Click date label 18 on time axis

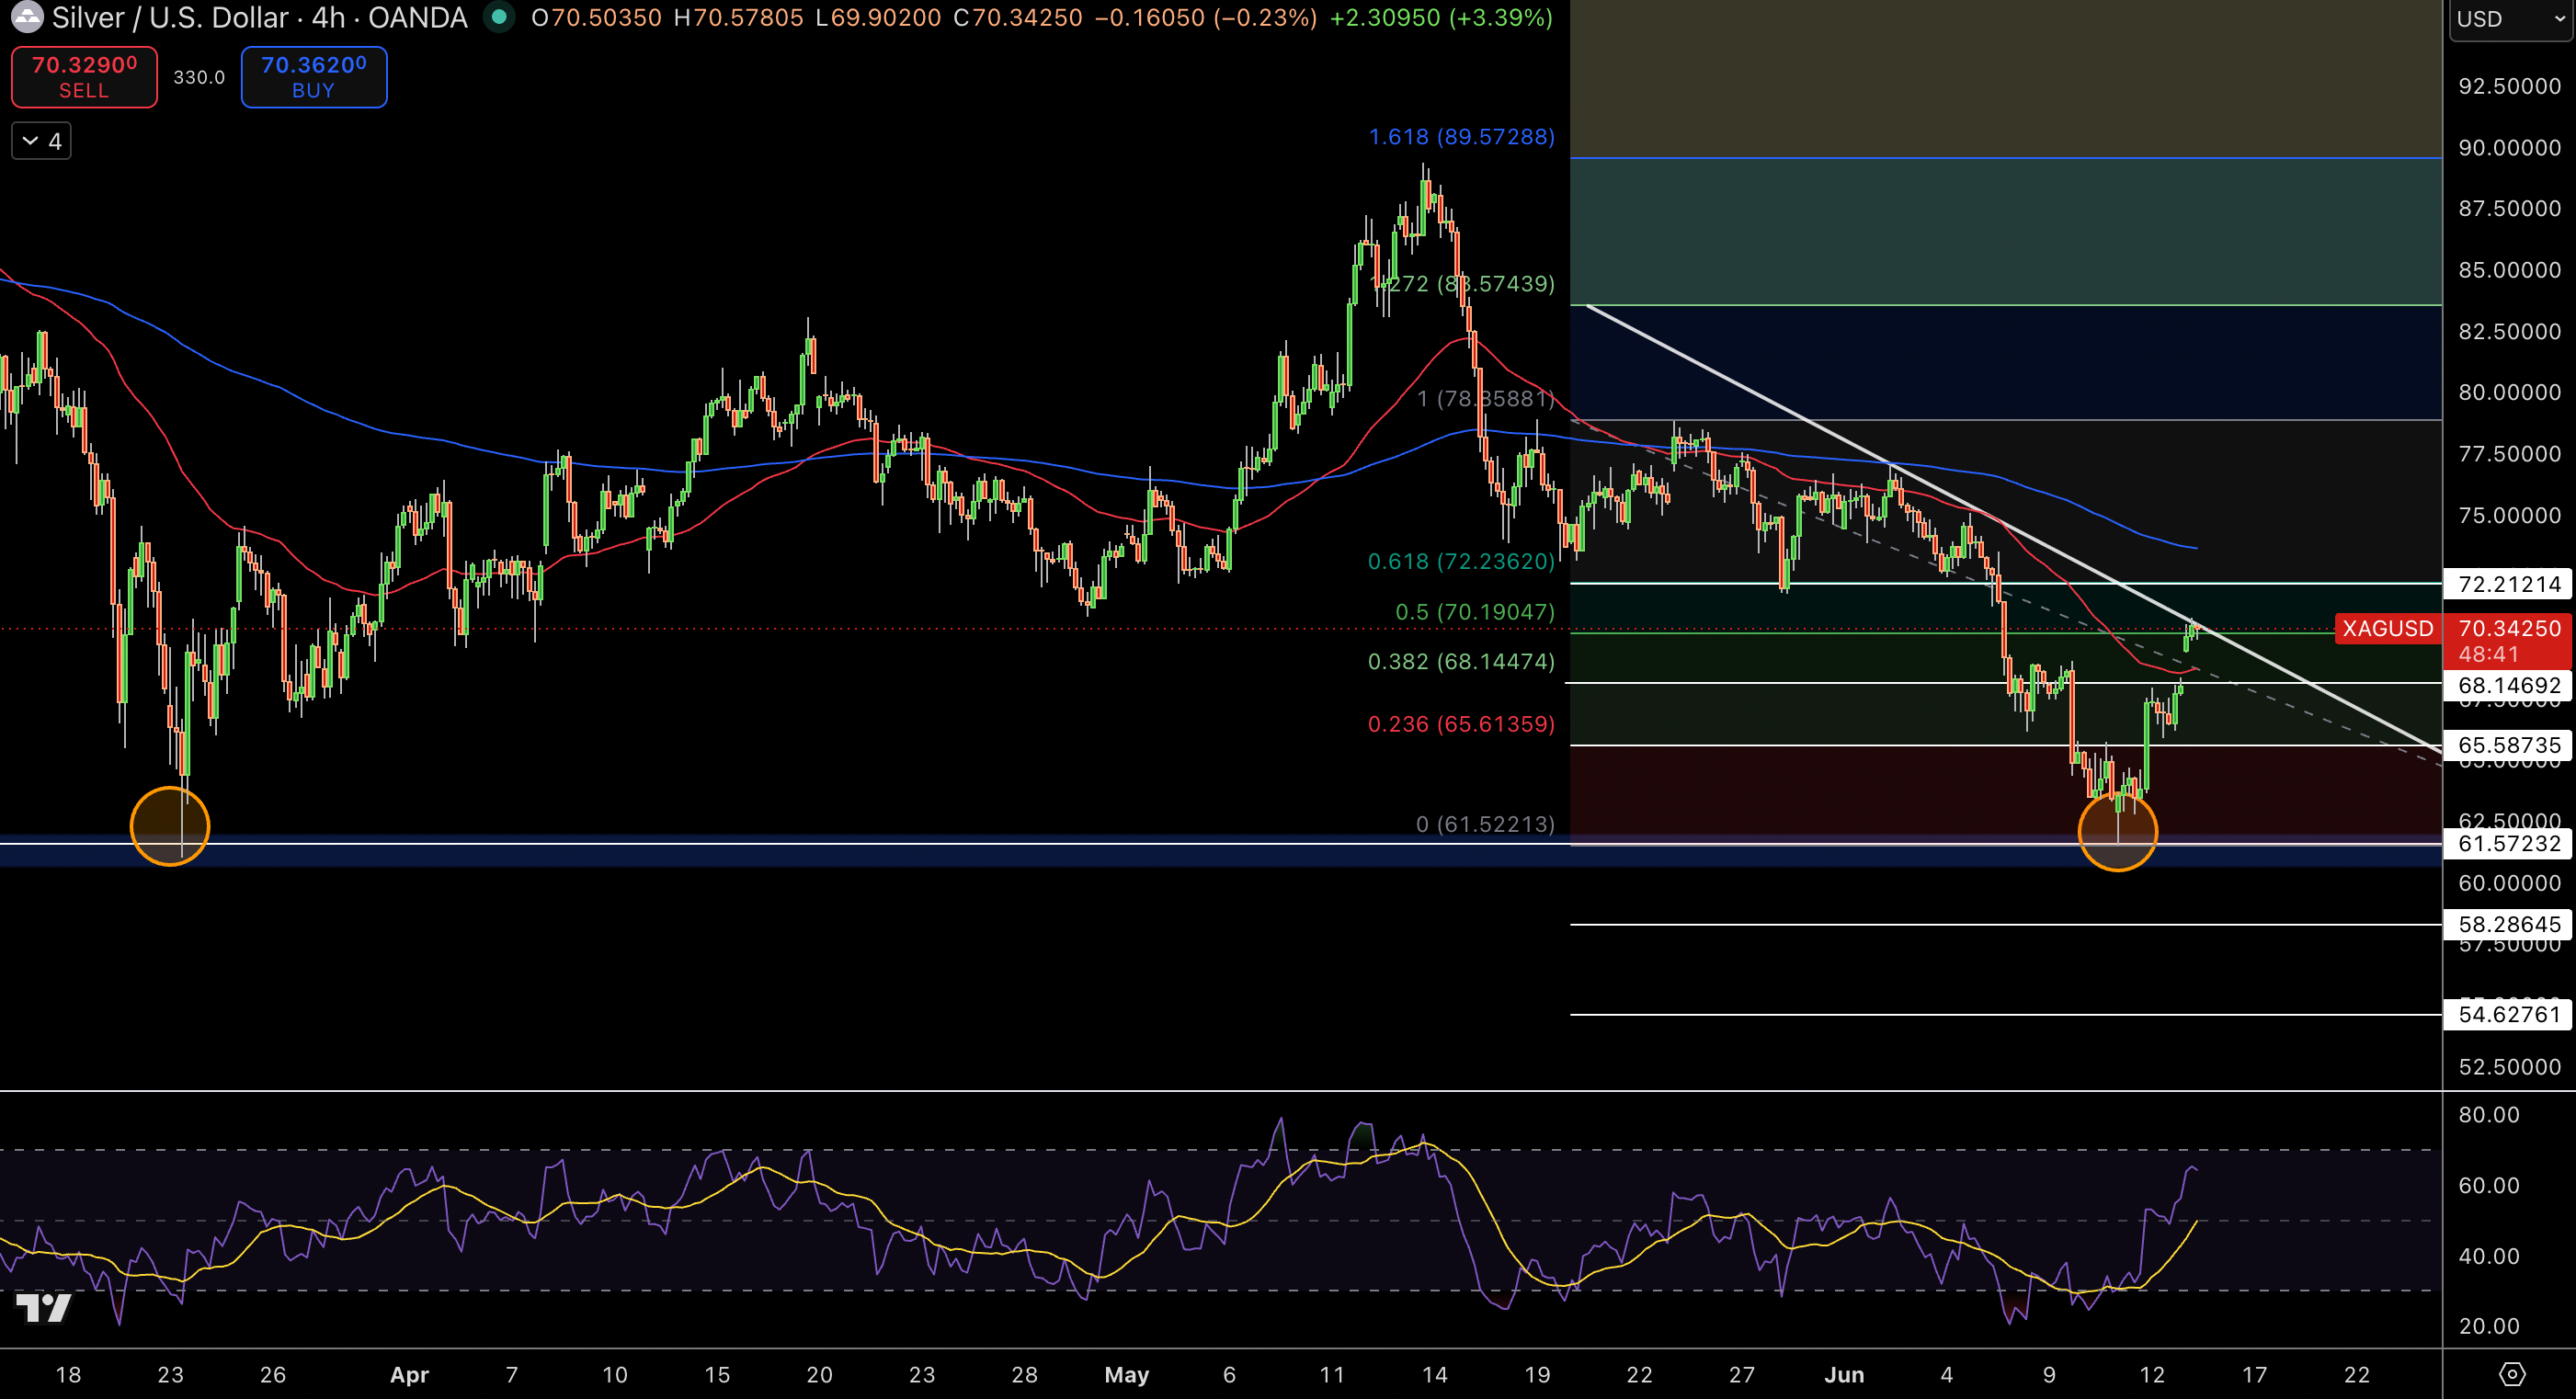tap(68, 1375)
